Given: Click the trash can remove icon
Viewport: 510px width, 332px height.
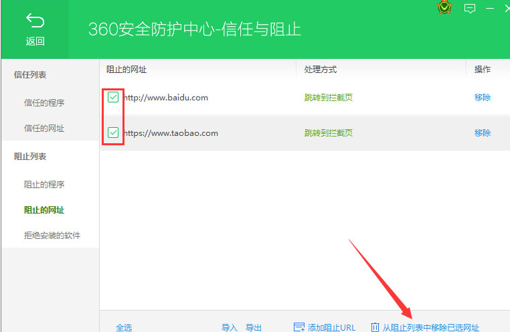Looking at the screenshot, I should pos(375,327).
